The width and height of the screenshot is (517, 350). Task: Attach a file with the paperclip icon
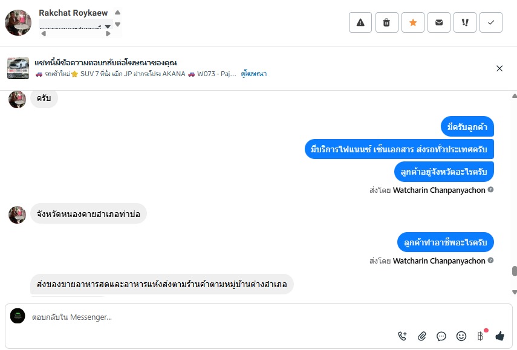(422, 336)
